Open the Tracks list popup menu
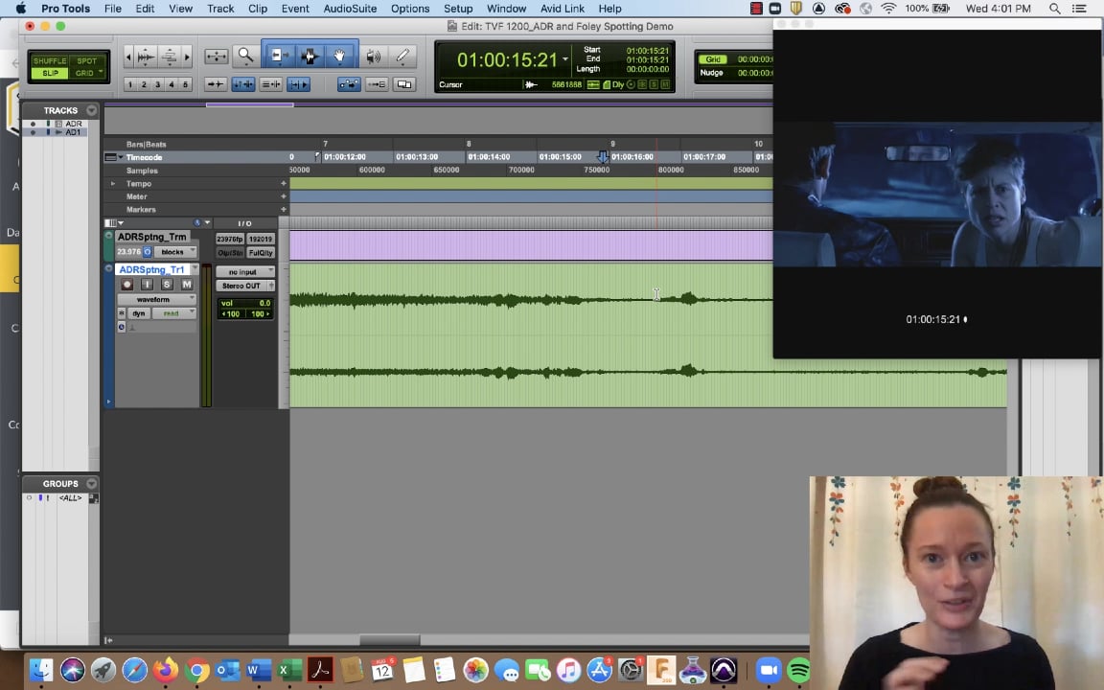This screenshot has height=690, width=1104. point(92,110)
